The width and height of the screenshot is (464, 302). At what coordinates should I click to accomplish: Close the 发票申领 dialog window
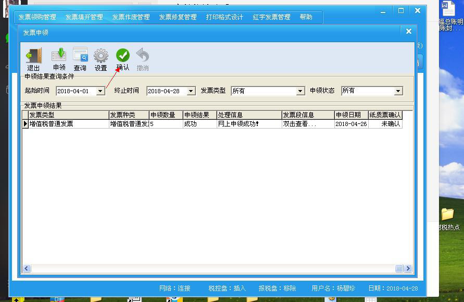[409, 32]
